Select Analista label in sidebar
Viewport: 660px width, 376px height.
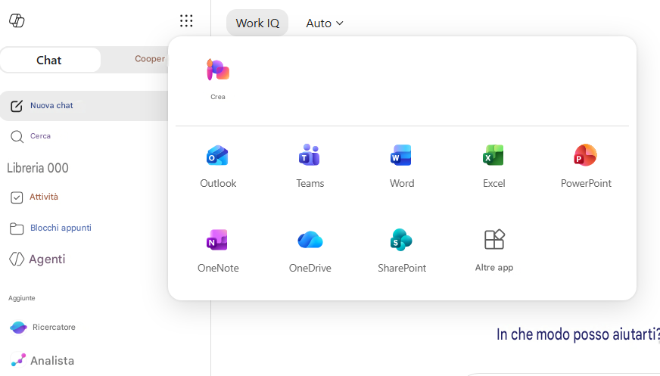(x=52, y=360)
